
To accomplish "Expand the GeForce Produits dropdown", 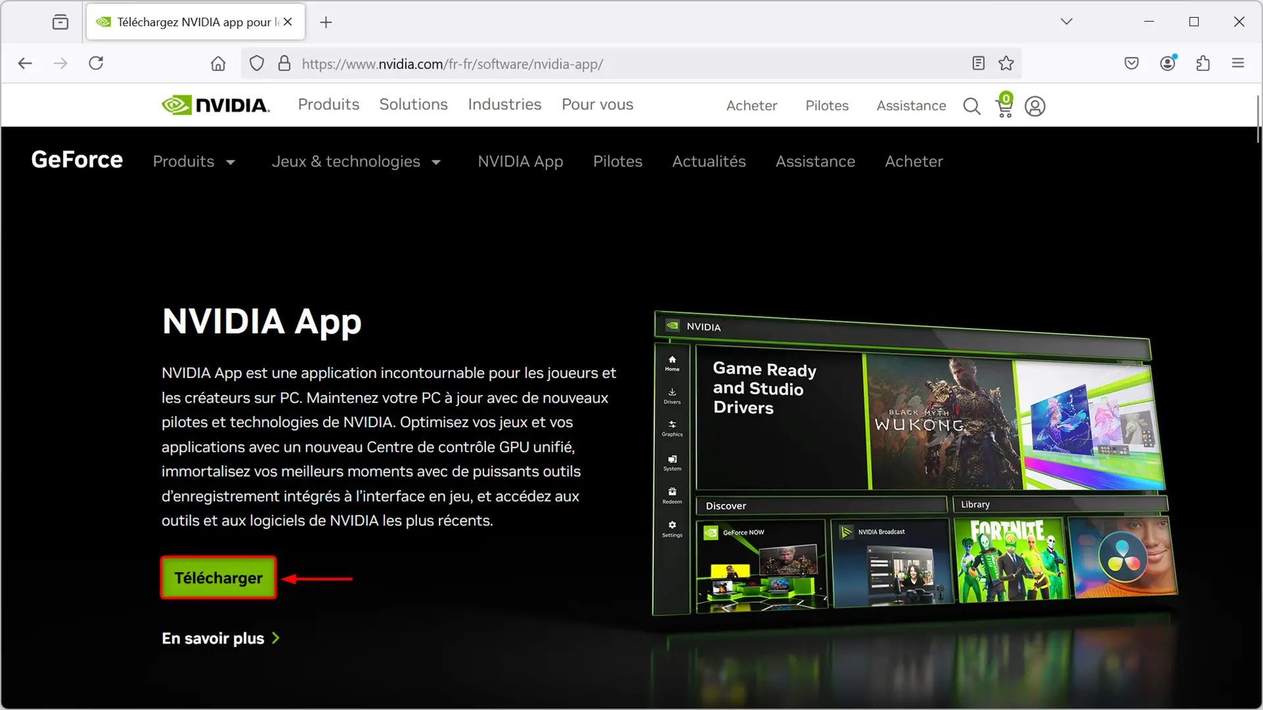I will (x=194, y=162).
